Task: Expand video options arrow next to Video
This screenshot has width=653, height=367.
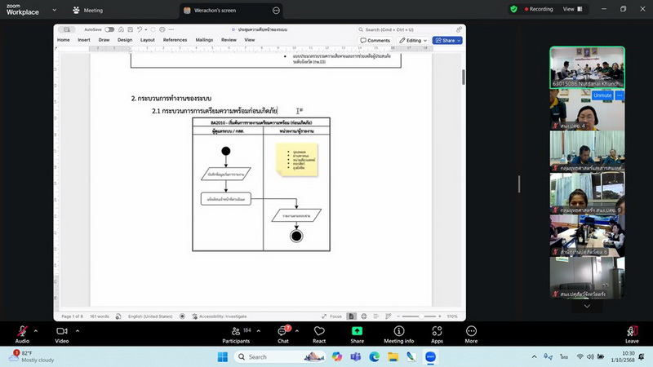Action: [78, 330]
